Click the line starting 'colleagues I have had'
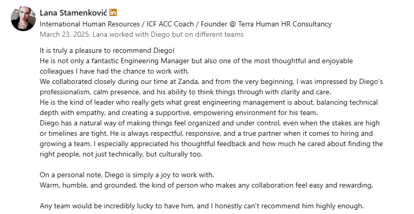Image resolution: width=414 pixels, height=214 pixels. (114, 71)
